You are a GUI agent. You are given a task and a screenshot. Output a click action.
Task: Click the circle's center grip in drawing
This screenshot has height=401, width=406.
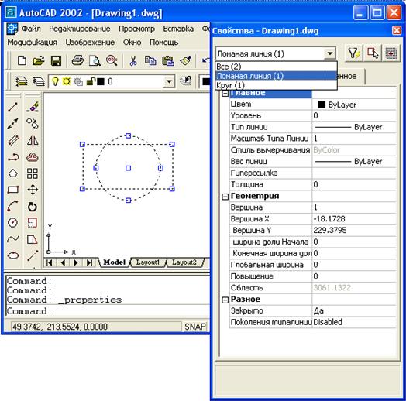(x=128, y=168)
